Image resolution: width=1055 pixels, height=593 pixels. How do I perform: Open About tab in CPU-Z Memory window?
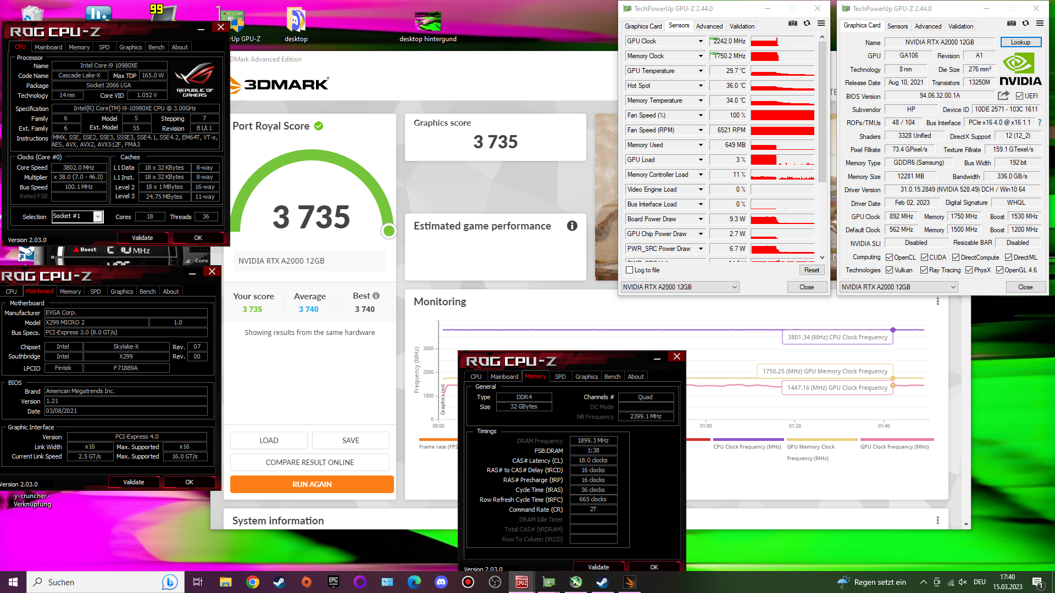point(636,377)
